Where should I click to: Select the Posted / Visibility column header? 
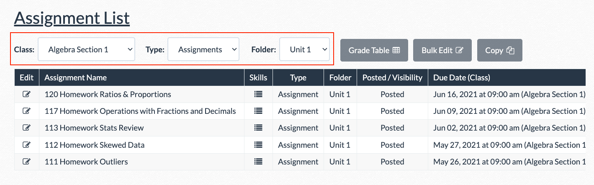point(392,77)
